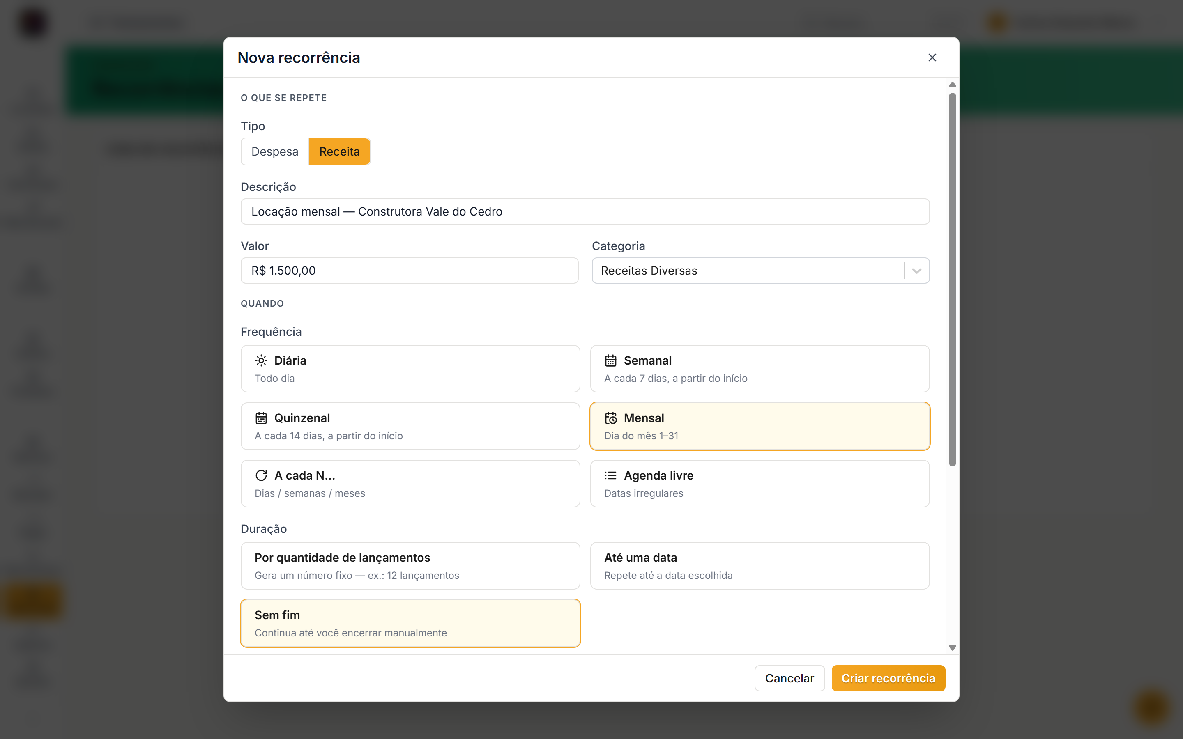
Task: Click the scrollbar down arrow
Action: 952,648
